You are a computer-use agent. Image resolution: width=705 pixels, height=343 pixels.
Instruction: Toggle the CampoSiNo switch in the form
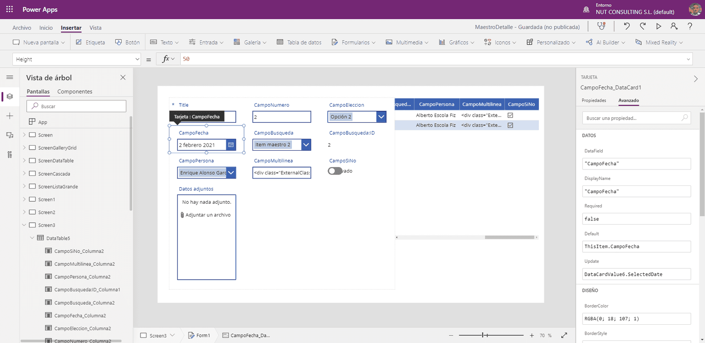(x=335, y=170)
